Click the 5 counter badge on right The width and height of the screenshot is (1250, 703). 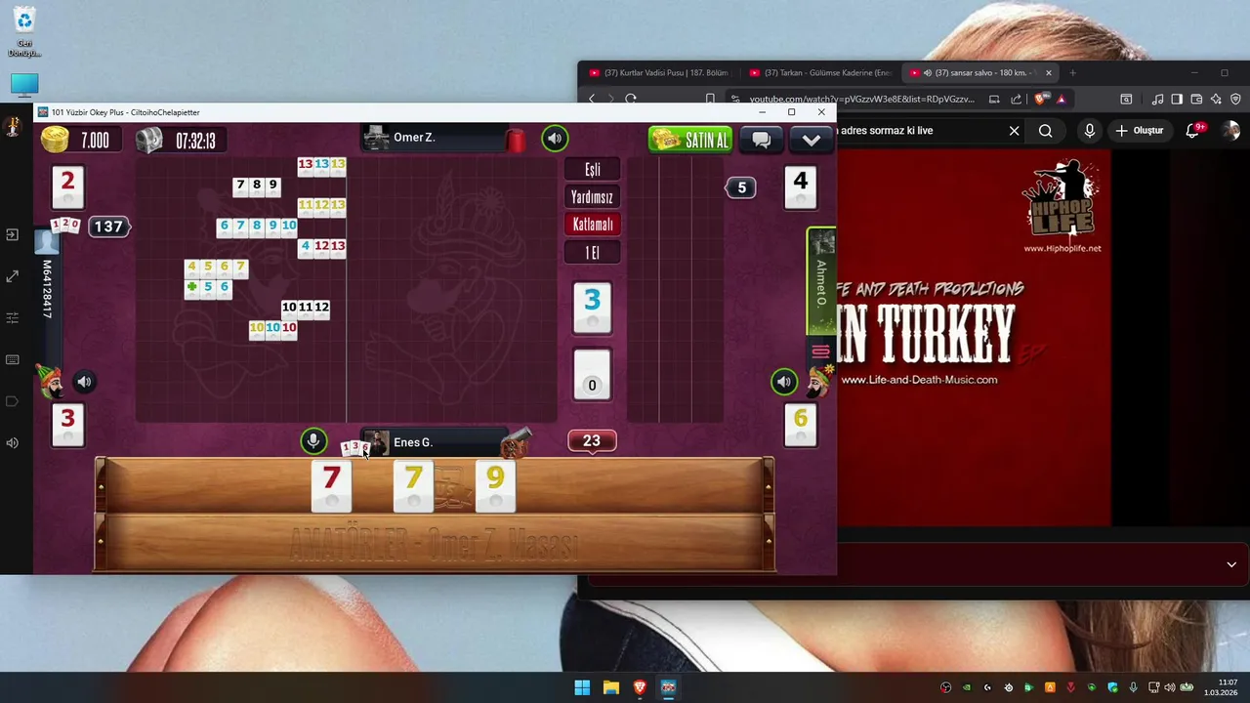pyautogui.click(x=741, y=187)
